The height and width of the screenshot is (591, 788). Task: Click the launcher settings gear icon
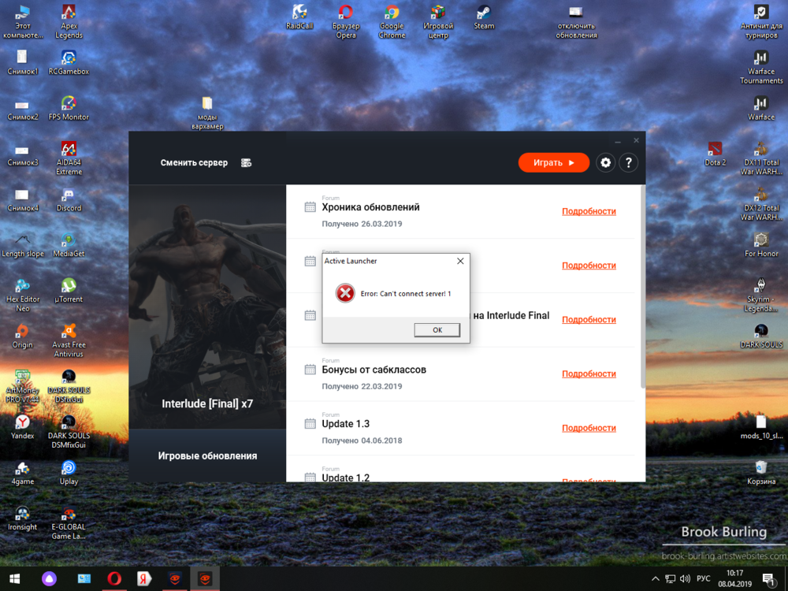point(605,163)
